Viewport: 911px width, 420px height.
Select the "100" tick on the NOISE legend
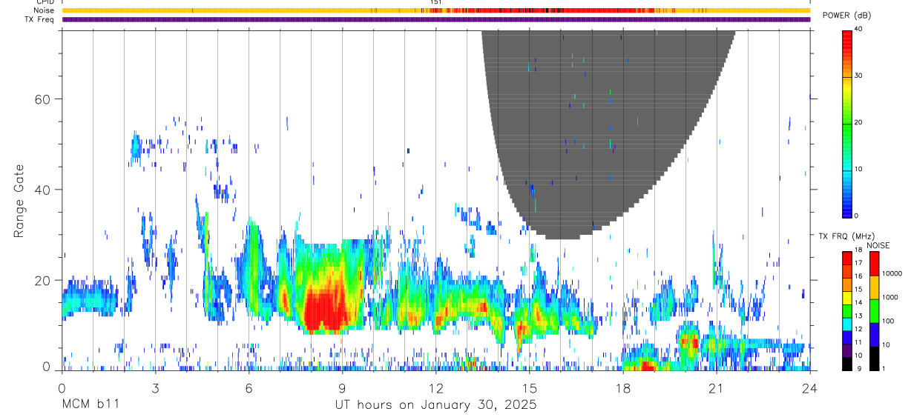(888, 321)
